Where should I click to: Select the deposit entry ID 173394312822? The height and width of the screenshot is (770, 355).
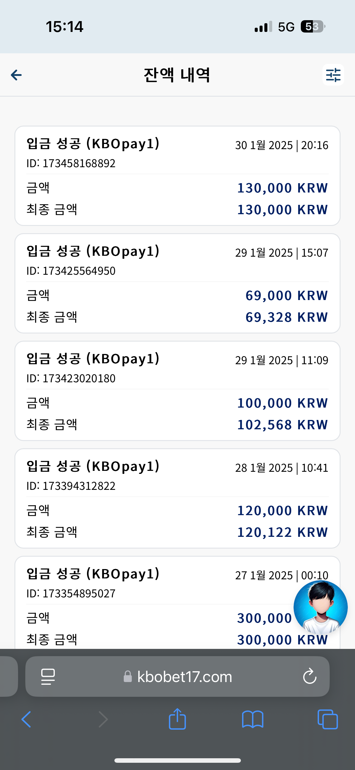click(177, 499)
